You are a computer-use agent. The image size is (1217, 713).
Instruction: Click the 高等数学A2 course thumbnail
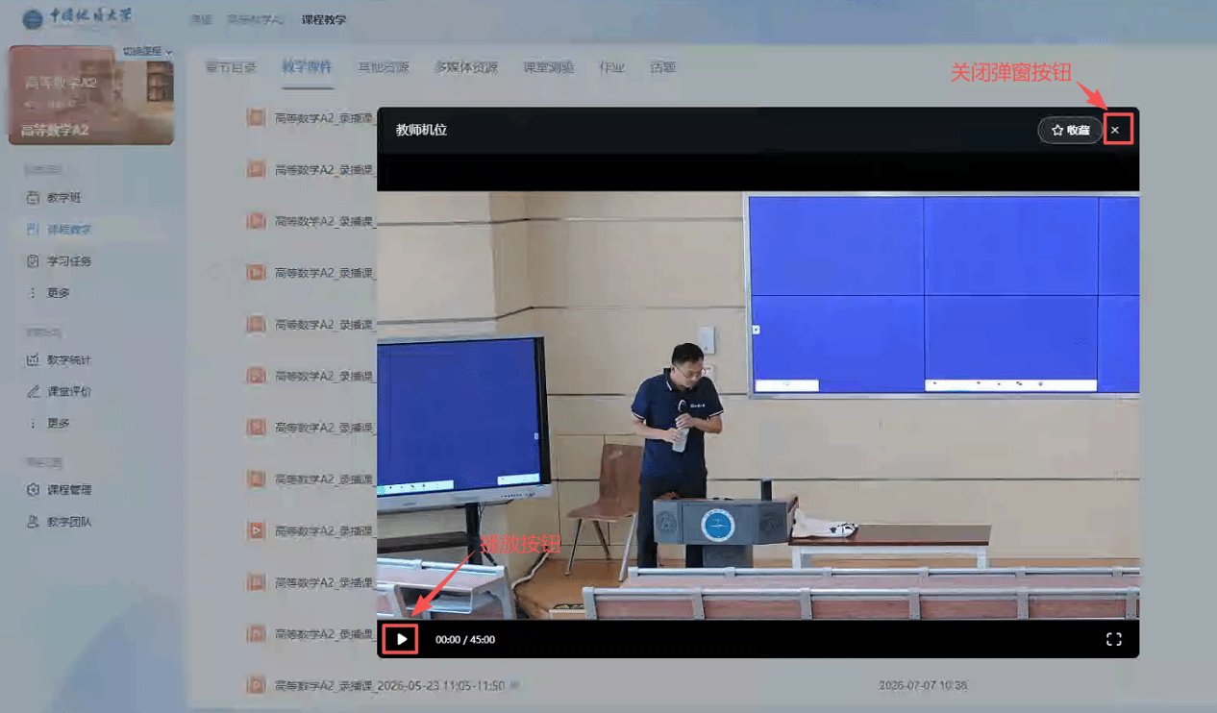click(x=91, y=95)
